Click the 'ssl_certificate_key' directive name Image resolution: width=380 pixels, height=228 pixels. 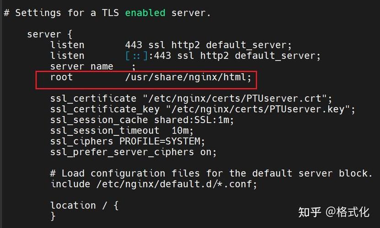tap(105, 109)
